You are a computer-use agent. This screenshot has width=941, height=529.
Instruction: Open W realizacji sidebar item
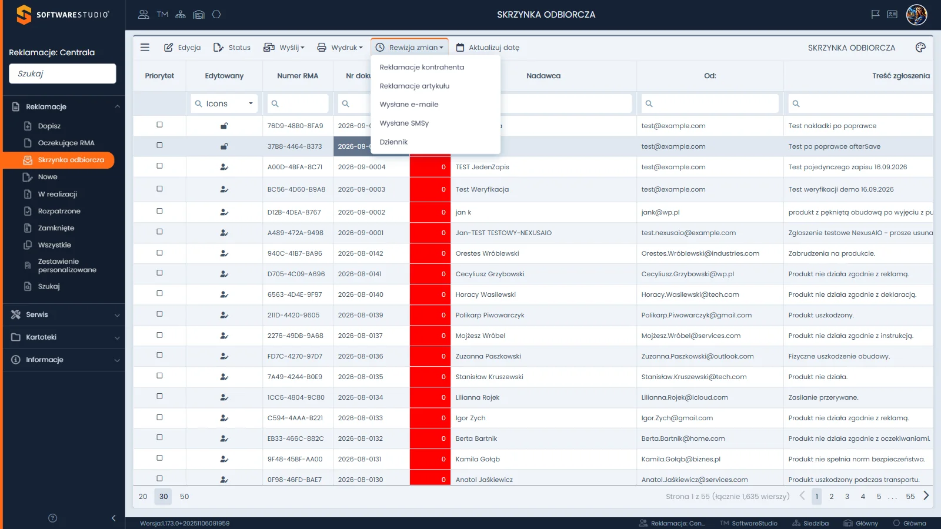pyautogui.click(x=58, y=194)
